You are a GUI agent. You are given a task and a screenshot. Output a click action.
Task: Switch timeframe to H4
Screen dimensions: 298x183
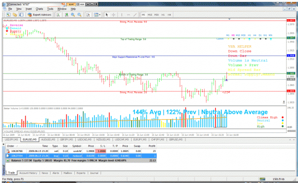point(169,15)
